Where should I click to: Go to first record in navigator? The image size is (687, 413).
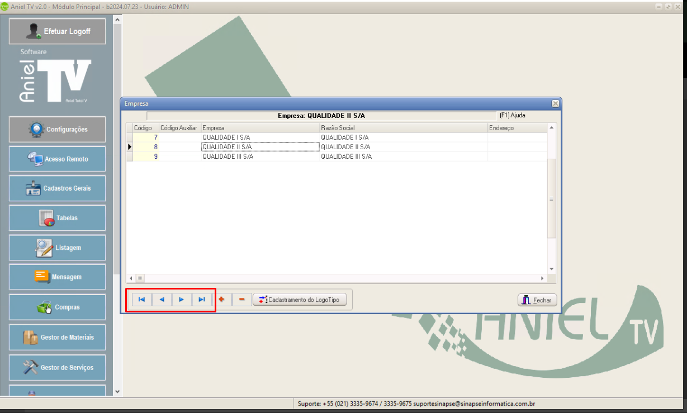[142, 300]
